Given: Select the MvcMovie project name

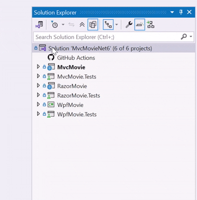Looking at the screenshot, I should point(71,67).
